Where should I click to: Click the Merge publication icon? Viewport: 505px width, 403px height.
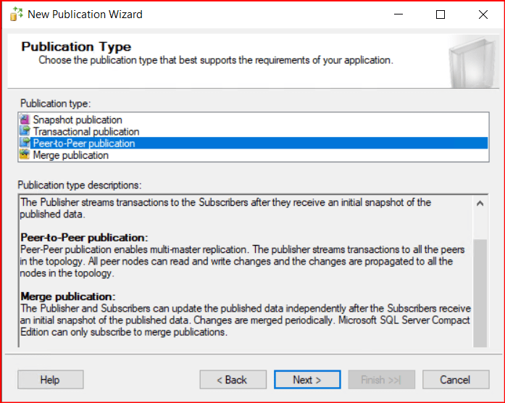point(25,155)
